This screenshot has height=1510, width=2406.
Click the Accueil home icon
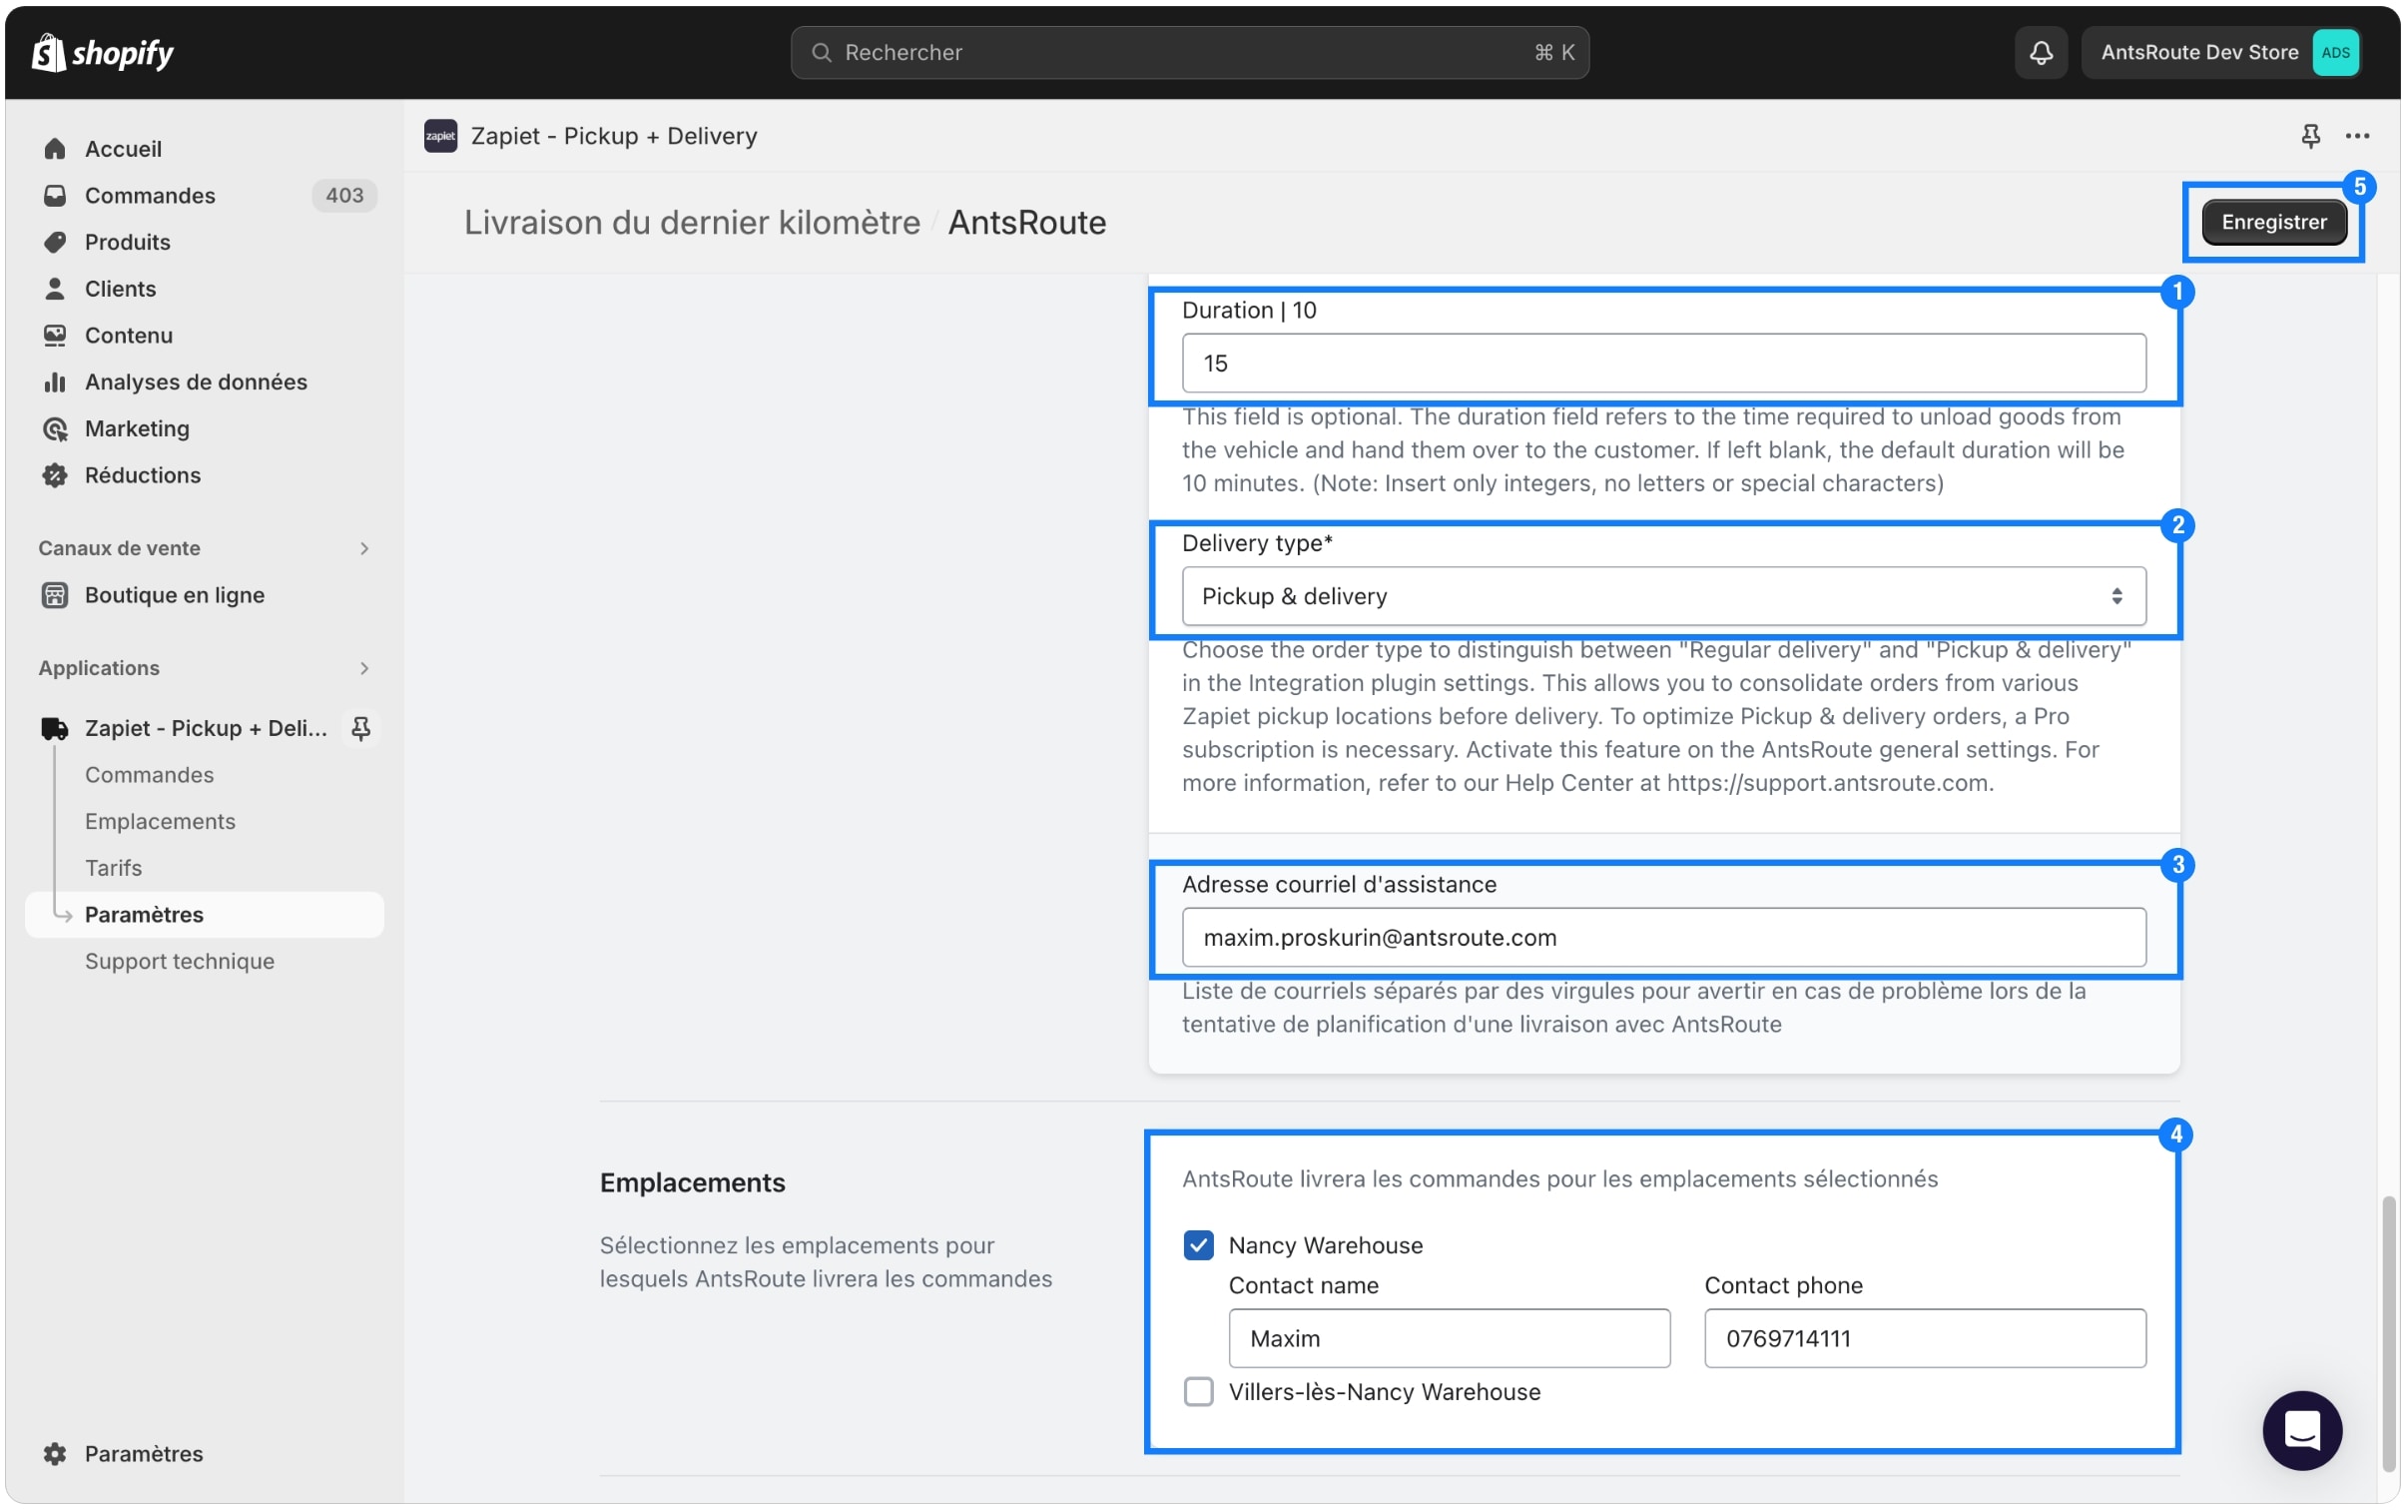(x=55, y=149)
